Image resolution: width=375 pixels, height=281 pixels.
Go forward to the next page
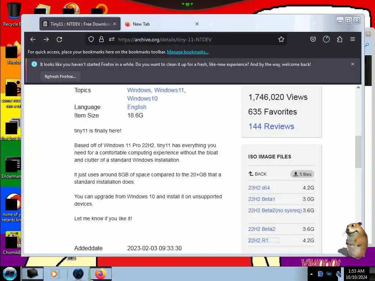click(x=46, y=40)
